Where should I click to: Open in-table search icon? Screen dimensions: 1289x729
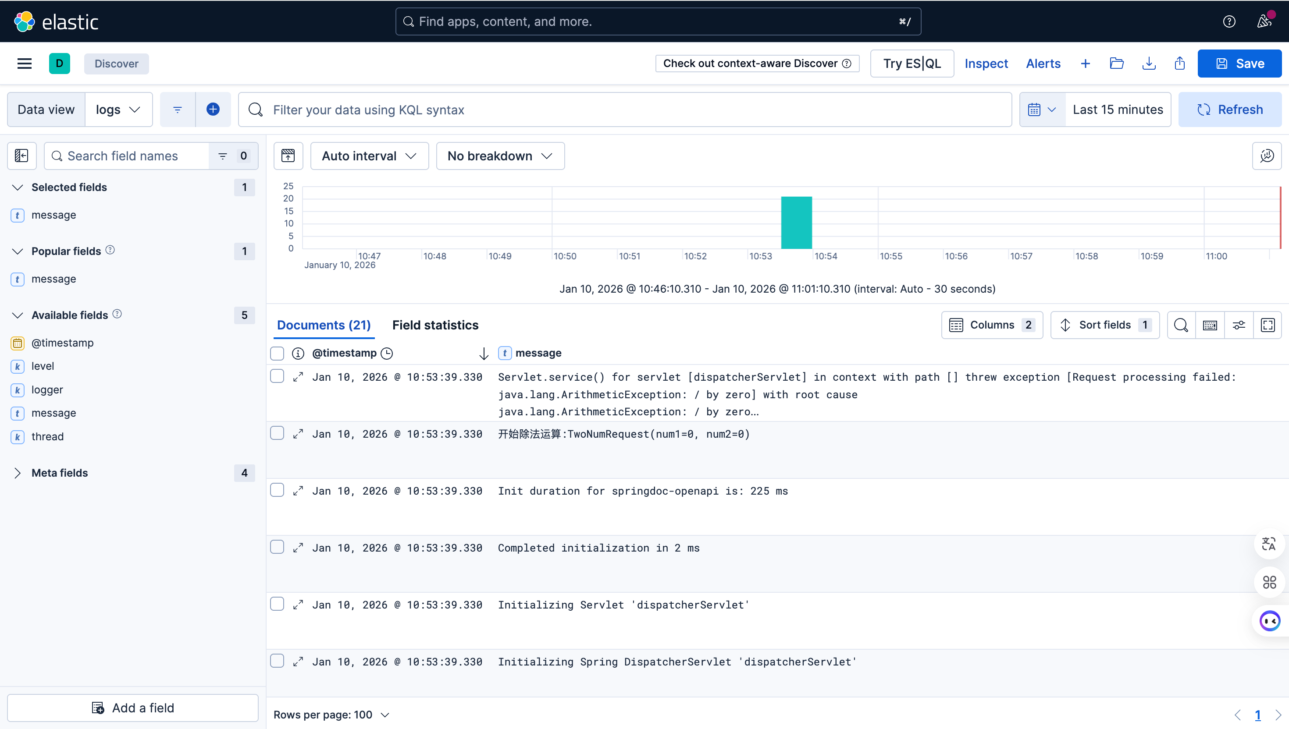1181,325
